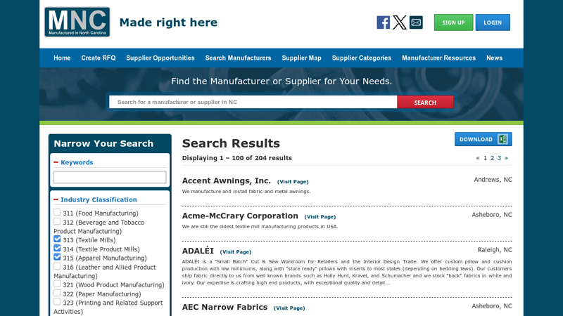563x316 pixels.
Task: Click the Keywords filter text field
Action: pos(110,178)
